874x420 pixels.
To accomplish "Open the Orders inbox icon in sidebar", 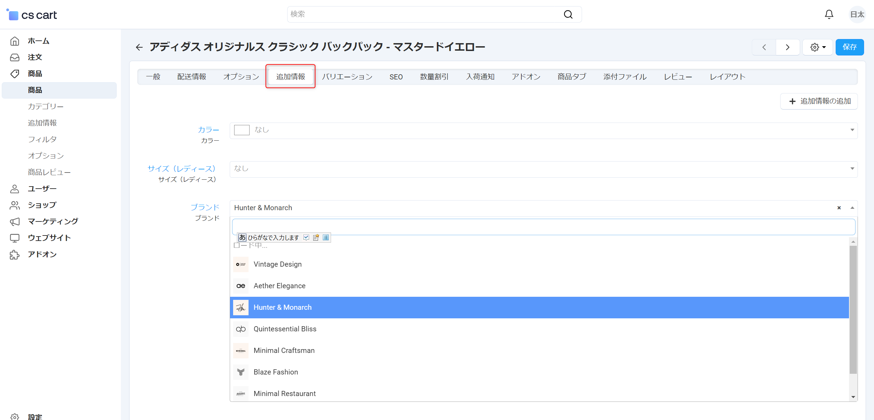I will coord(15,57).
